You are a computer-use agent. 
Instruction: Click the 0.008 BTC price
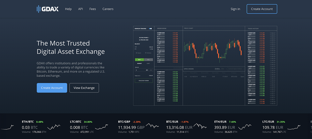coord(79,127)
